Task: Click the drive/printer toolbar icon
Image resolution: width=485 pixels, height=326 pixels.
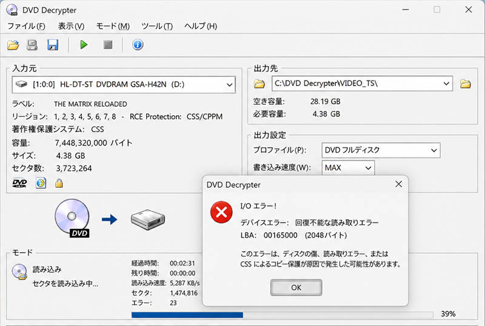Action: (32, 45)
